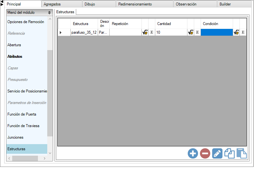Viewport: 262px width, 173px height.
Task: Click the parafuso_35_12 structure cell
Action: coord(84,32)
